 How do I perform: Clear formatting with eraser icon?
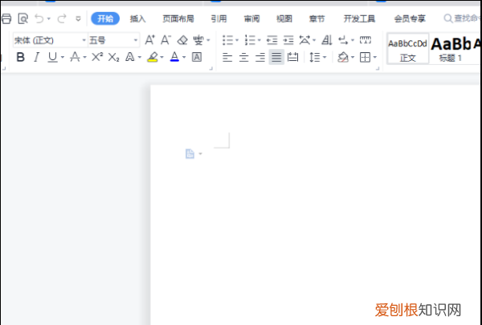tap(182, 40)
